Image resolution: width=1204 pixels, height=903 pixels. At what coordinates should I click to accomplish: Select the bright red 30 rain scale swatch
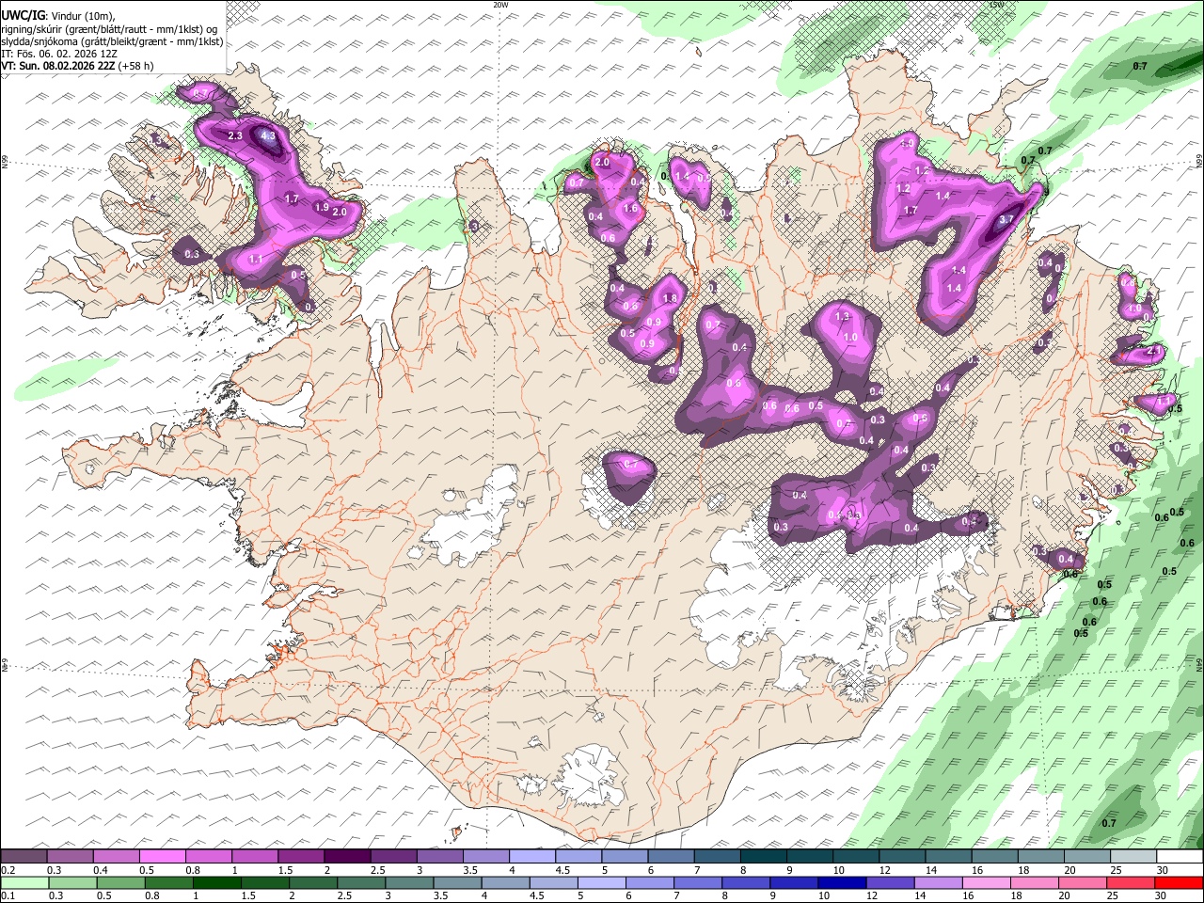coord(1178,883)
